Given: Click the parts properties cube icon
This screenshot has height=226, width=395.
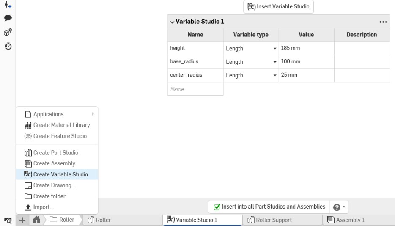Looking at the screenshot, I should coord(8,32).
